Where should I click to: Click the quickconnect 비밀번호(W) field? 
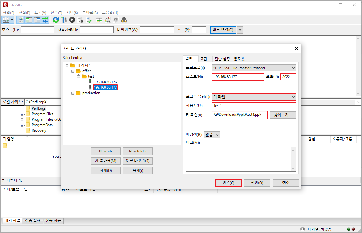click(157, 30)
